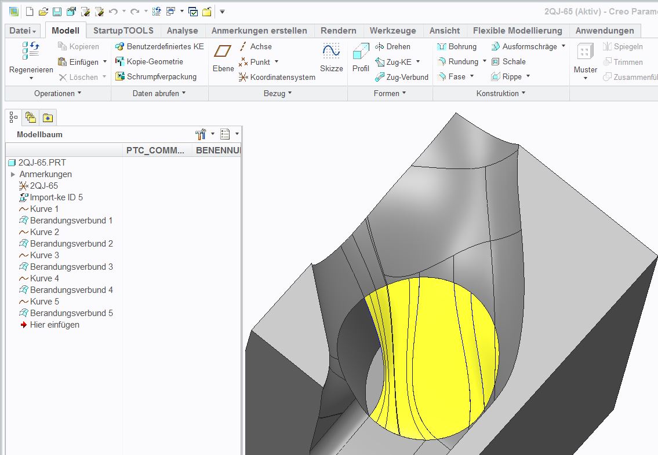Click the windows switch icon in quick access toolbar
This screenshot has height=455, width=658.
click(x=170, y=12)
